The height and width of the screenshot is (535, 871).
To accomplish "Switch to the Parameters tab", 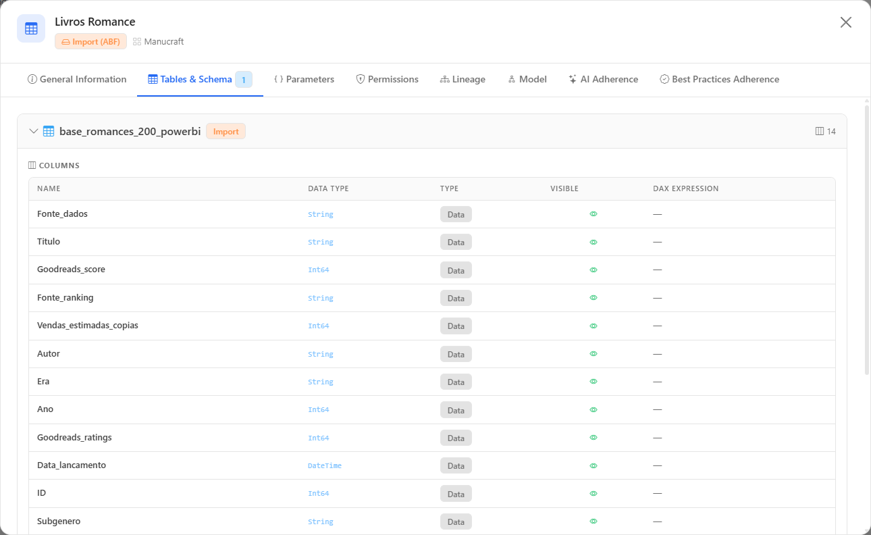I will [x=304, y=79].
